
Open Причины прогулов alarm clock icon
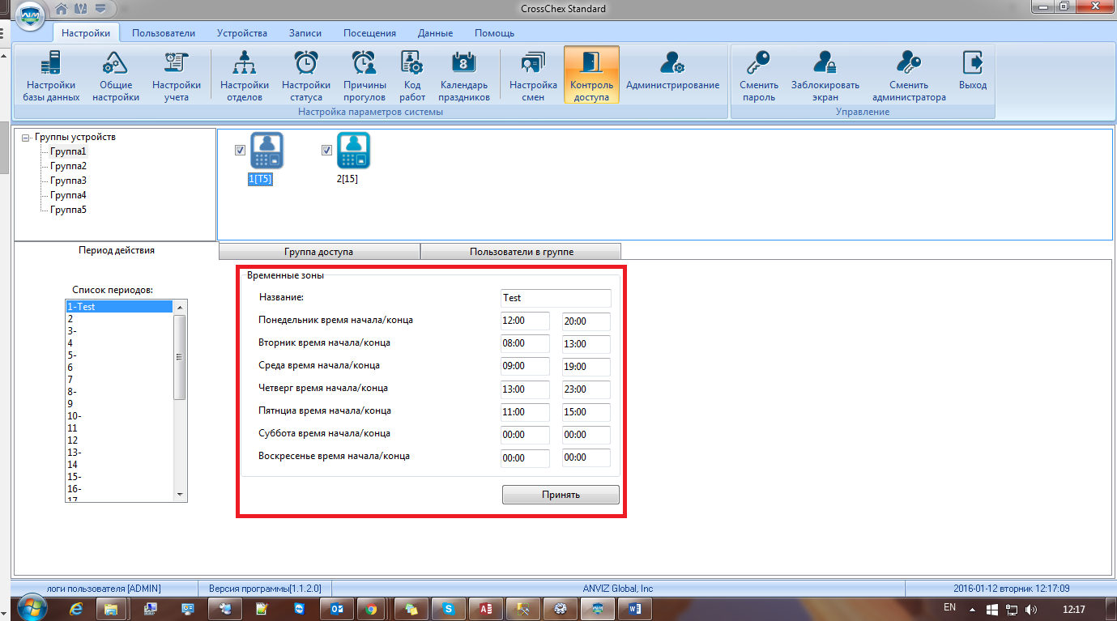[x=365, y=75]
